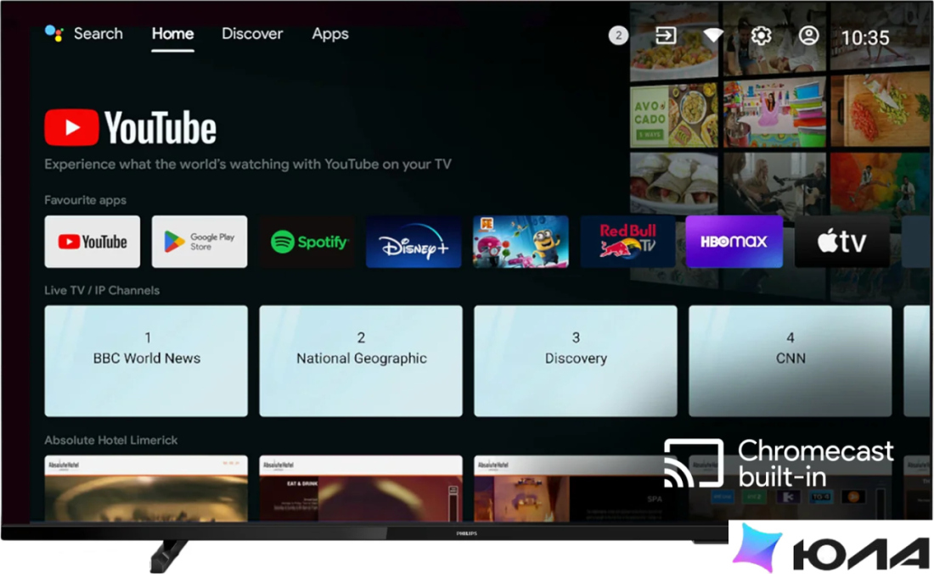The height and width of the screenshot is (574, 934).
Task: Tune to channel 1 BBC World News
Action: 146,360
